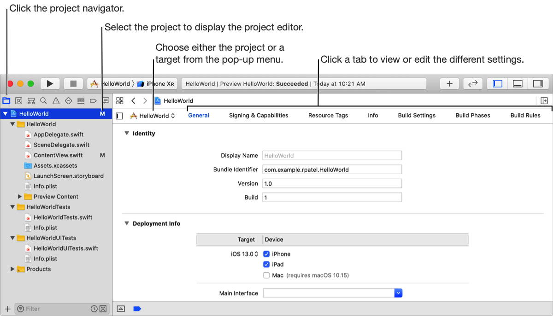
Task: Open the Main Interface dropdown
Action: (x=399, y=293)
